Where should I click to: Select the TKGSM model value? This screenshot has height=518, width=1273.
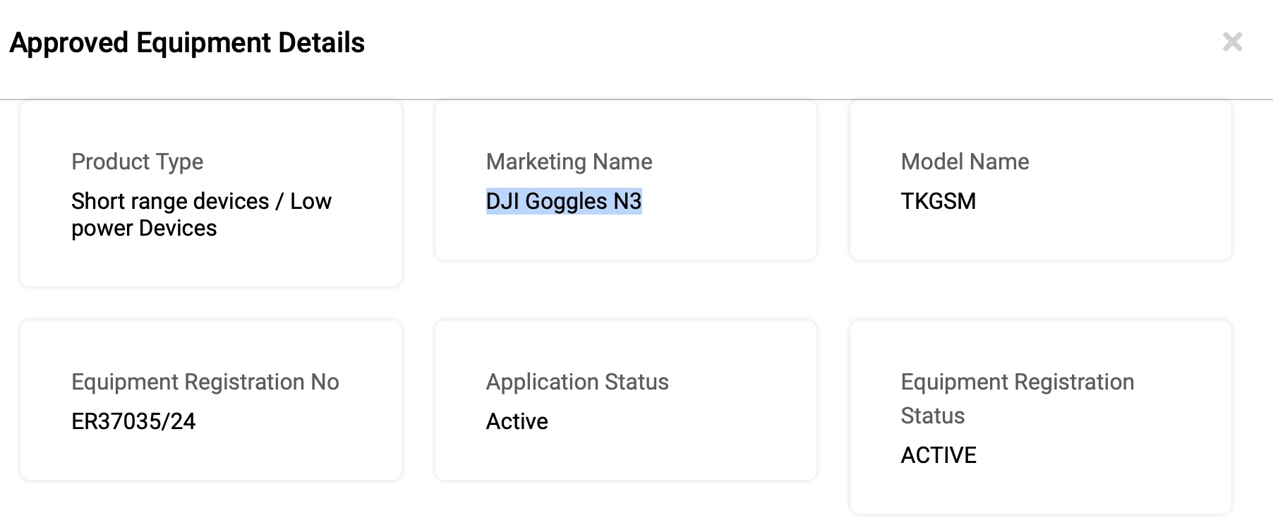click(x=938, y=201)
